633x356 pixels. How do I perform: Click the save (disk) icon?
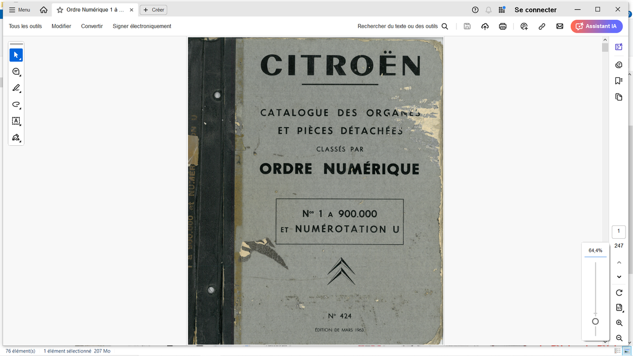point(467,26)
